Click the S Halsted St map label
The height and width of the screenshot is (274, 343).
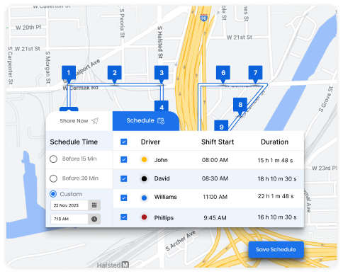pyautogui.click(x=160, y=42)
